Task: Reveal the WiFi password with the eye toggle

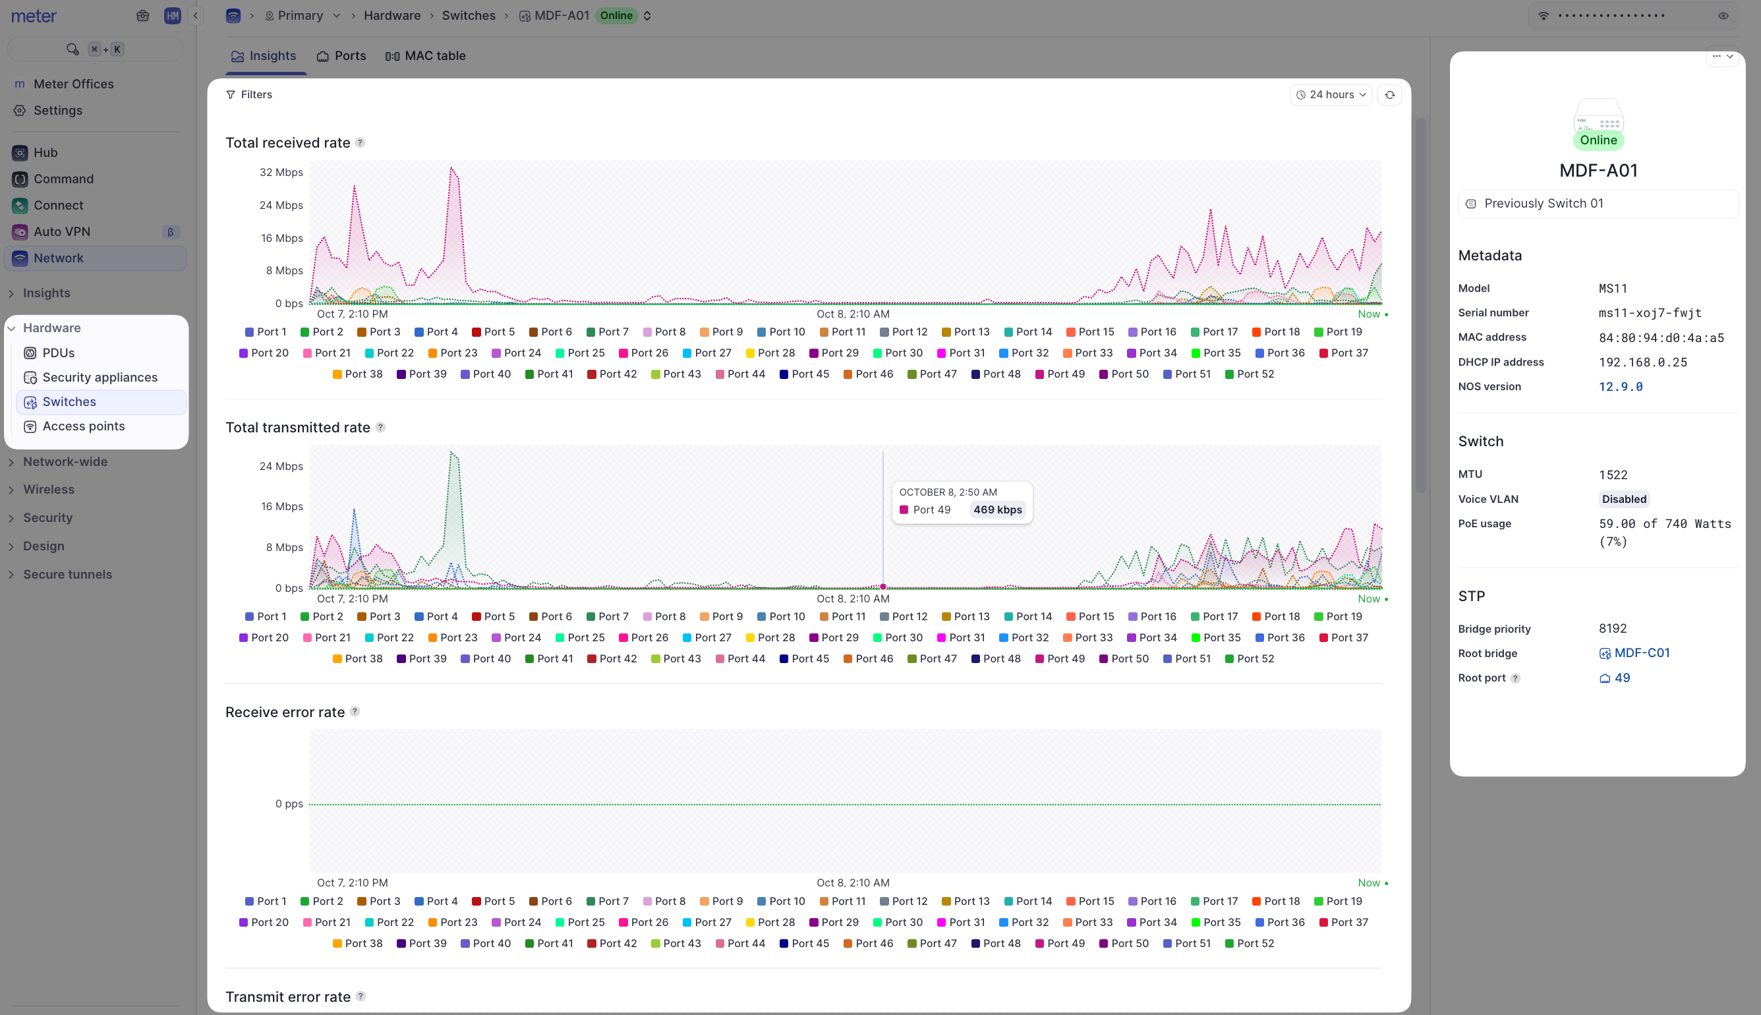Action: 1723,15
